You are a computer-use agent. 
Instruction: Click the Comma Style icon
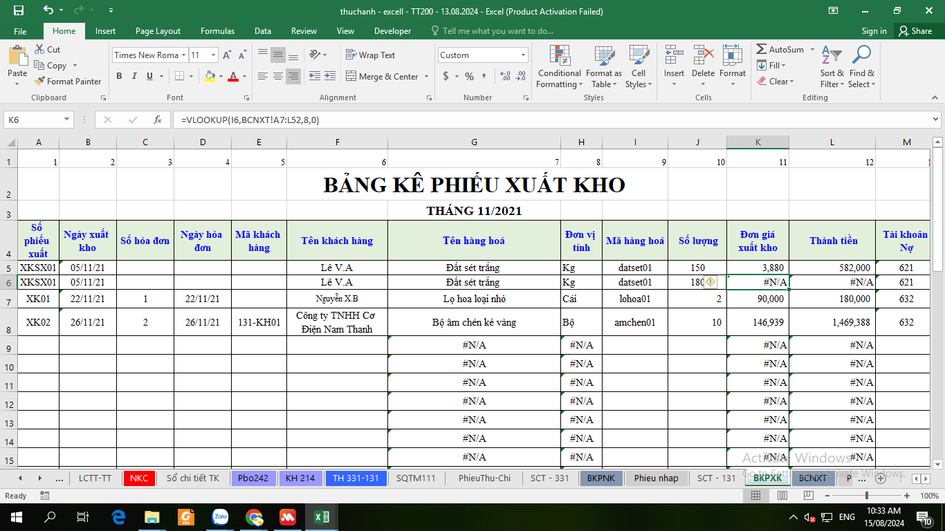coord(485,76)
